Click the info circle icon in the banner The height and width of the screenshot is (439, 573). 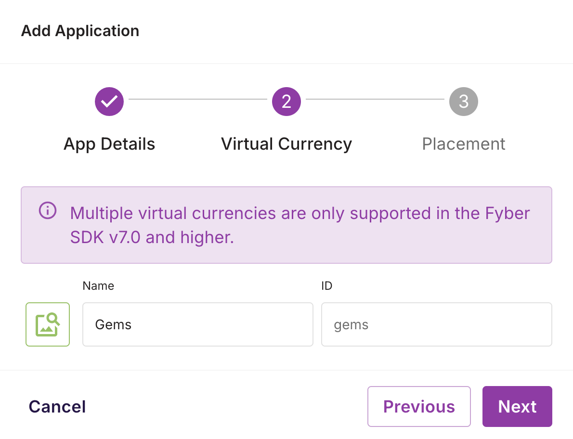click(47, 210)
